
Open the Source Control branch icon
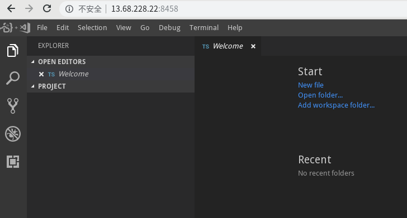click(13, 105)
